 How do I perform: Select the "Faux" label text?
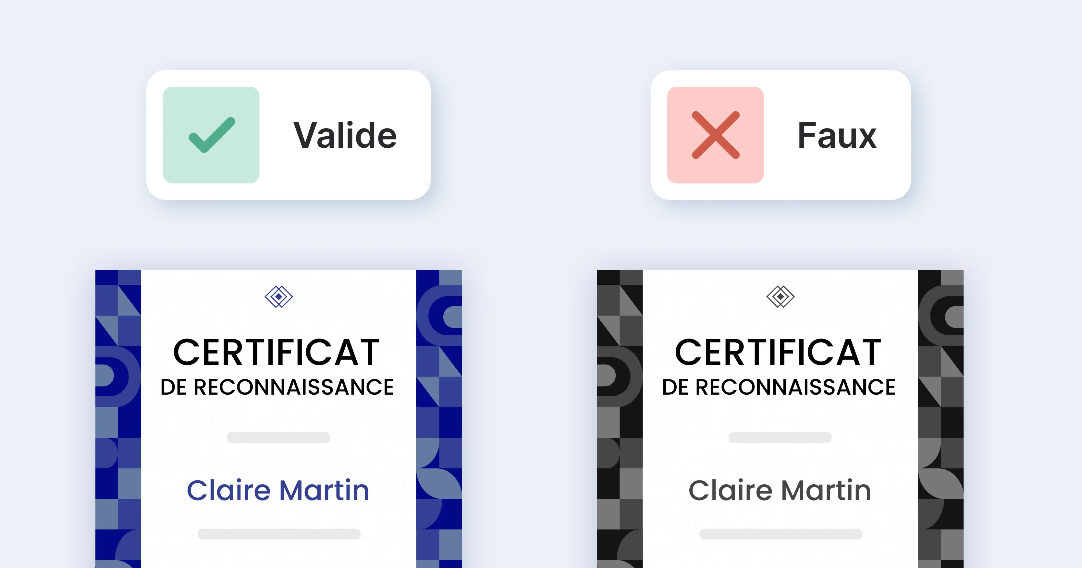tap(837, 135)
